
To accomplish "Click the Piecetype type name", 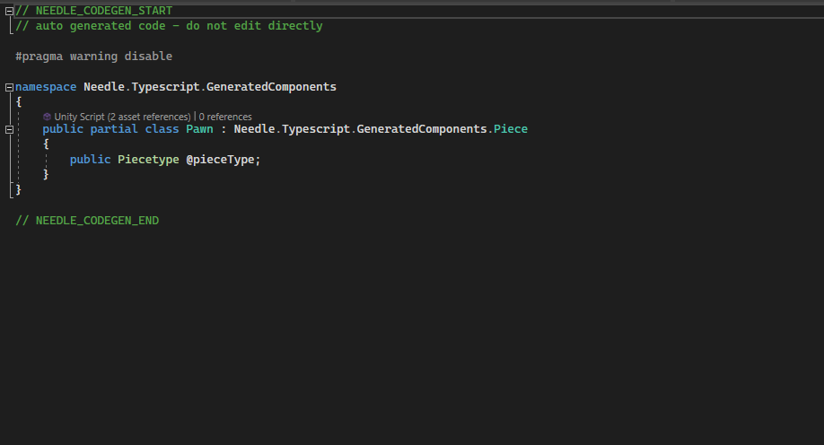I will 148,160.
